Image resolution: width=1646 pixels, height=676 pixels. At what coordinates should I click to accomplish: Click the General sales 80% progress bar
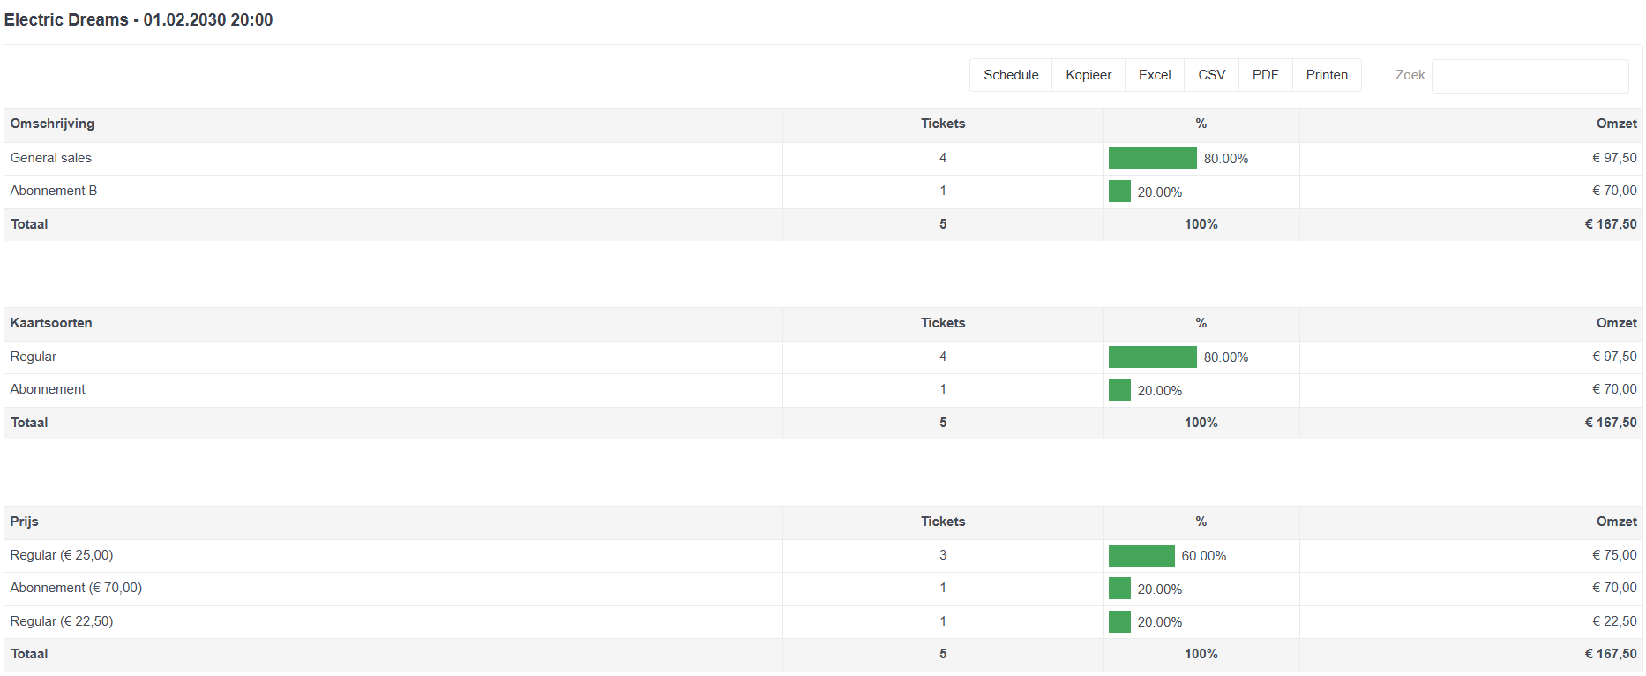1153,158
